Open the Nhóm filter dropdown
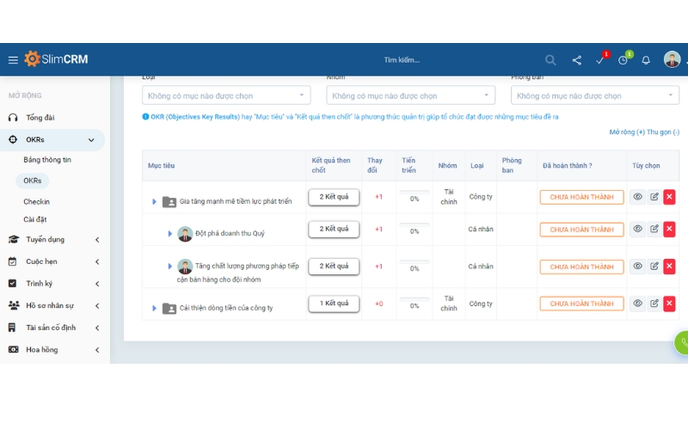This screenshot has height=430, width=688. (410, 95)
